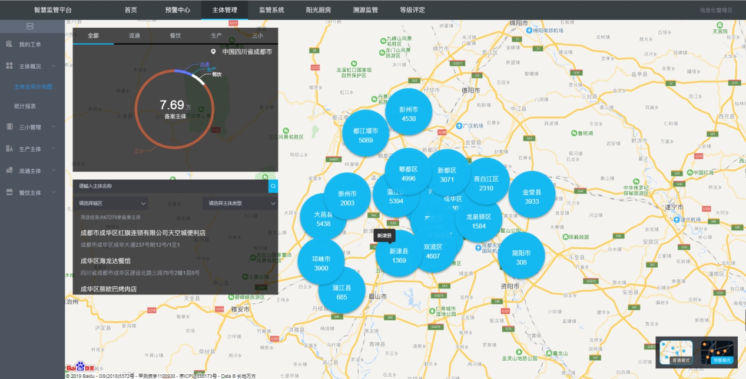Image resolution: width=746 pixels, height=379 pixels.
Task: Open the 请选择辖区 dropdown
Action: (x=111, y=203)
